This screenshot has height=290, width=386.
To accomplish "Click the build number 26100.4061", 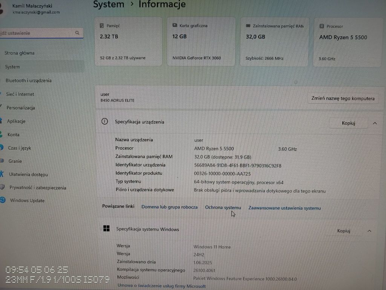I will [x=204, y=270].
